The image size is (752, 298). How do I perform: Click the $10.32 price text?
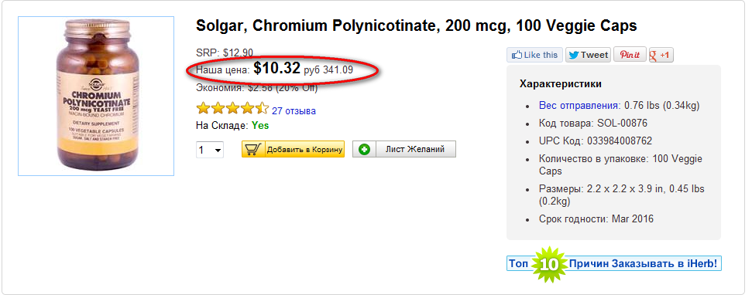pos(276,68)
